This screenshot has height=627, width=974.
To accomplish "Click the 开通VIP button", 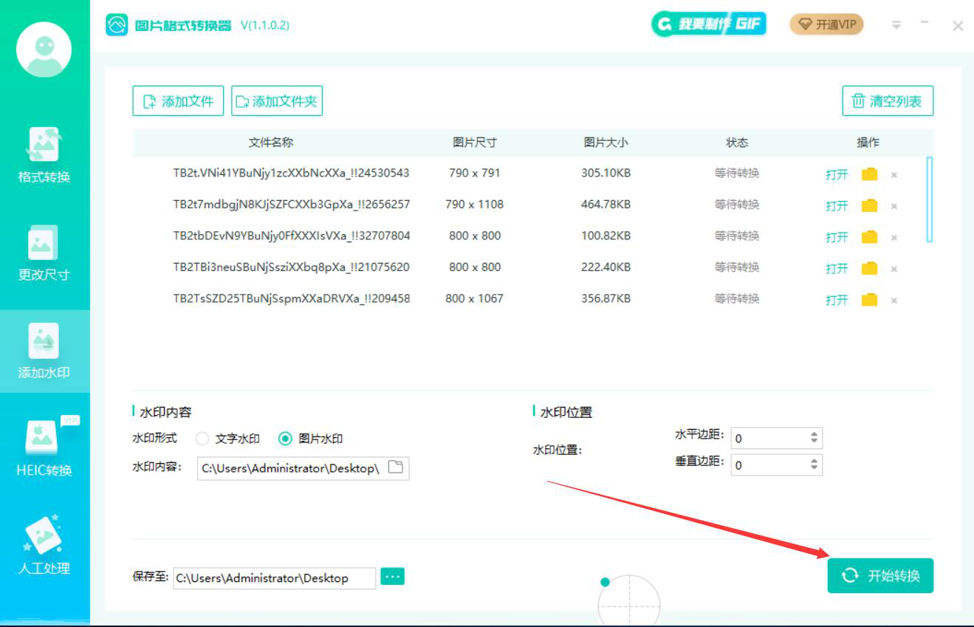I will [826, 24].
